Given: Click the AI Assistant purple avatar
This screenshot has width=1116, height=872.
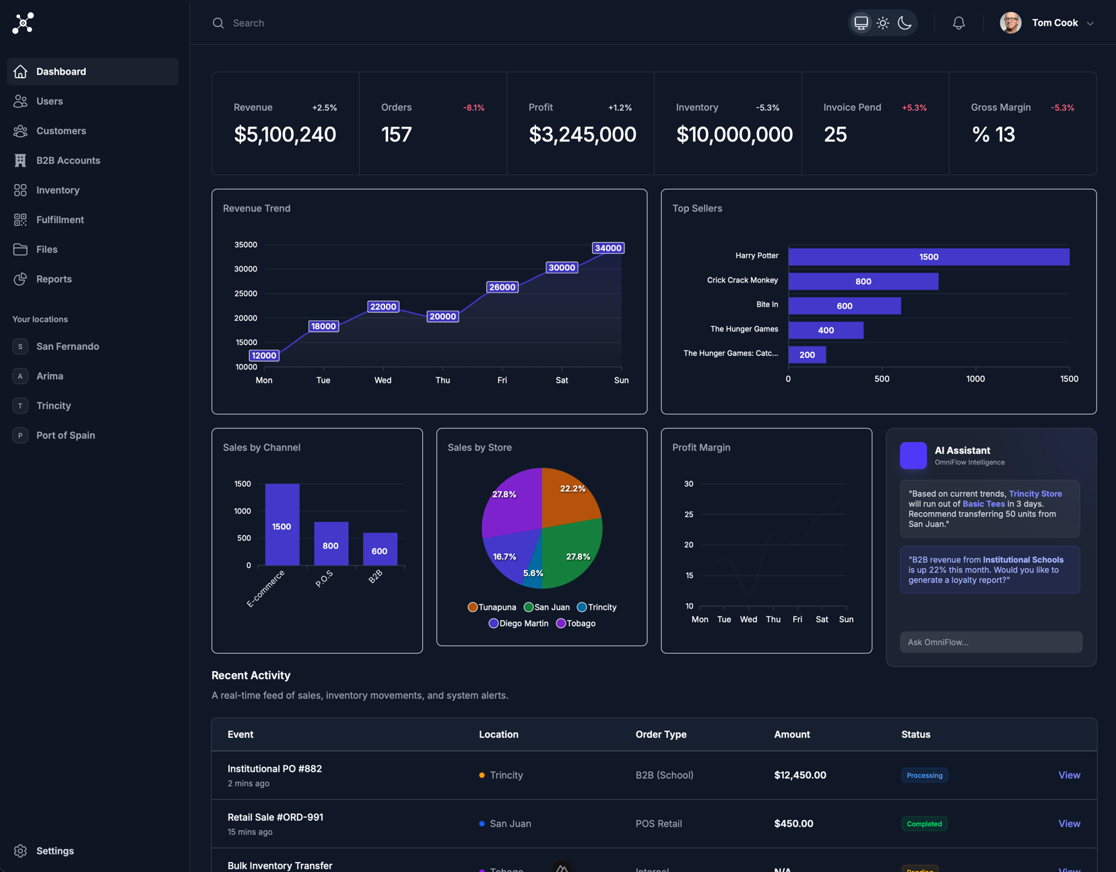Looking at the screenshot, I should (913, 456).
